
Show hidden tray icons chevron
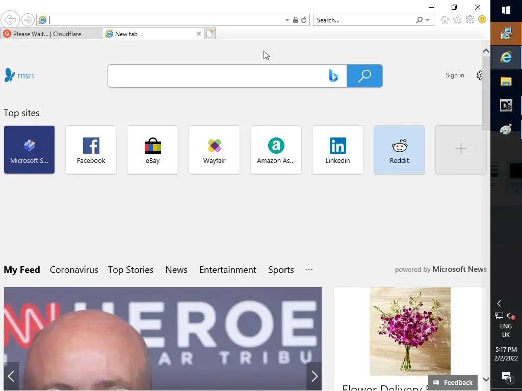499,303
